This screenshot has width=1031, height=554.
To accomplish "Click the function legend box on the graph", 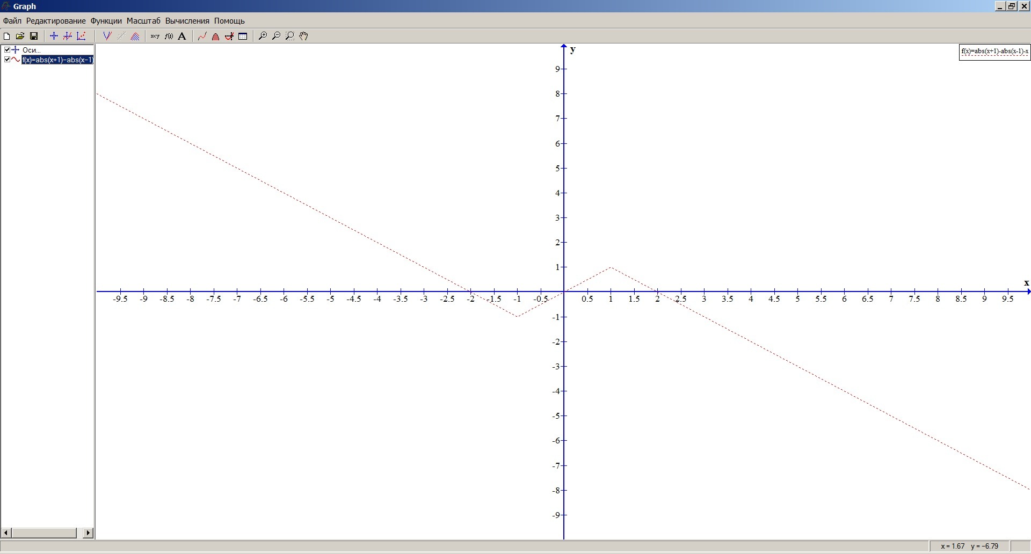I will point(994,52).
